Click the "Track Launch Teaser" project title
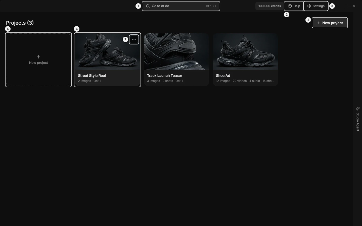The height and width of the screenshot is (226, 362). tap(165, 76)
